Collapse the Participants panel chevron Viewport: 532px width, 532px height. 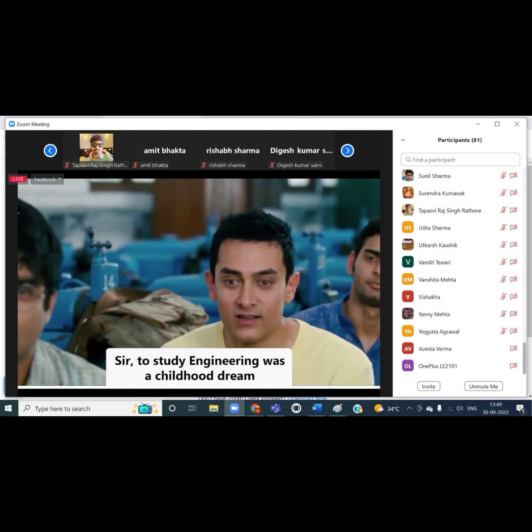[x=403, y=140]
